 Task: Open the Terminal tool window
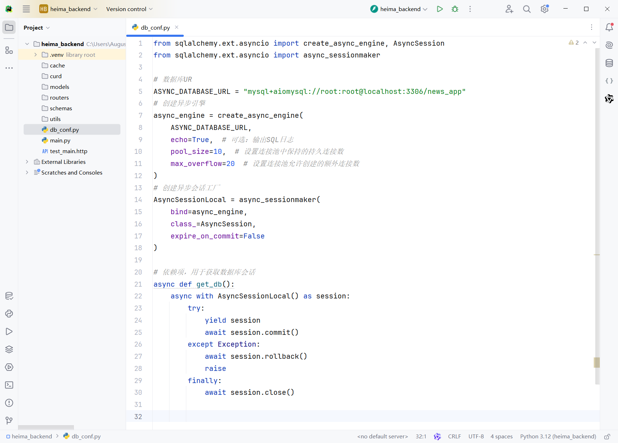coord(9,385)
